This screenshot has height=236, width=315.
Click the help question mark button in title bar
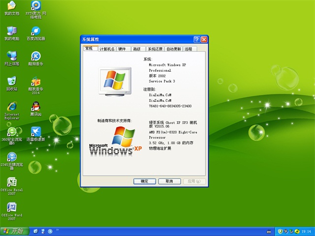pos(197,39)
